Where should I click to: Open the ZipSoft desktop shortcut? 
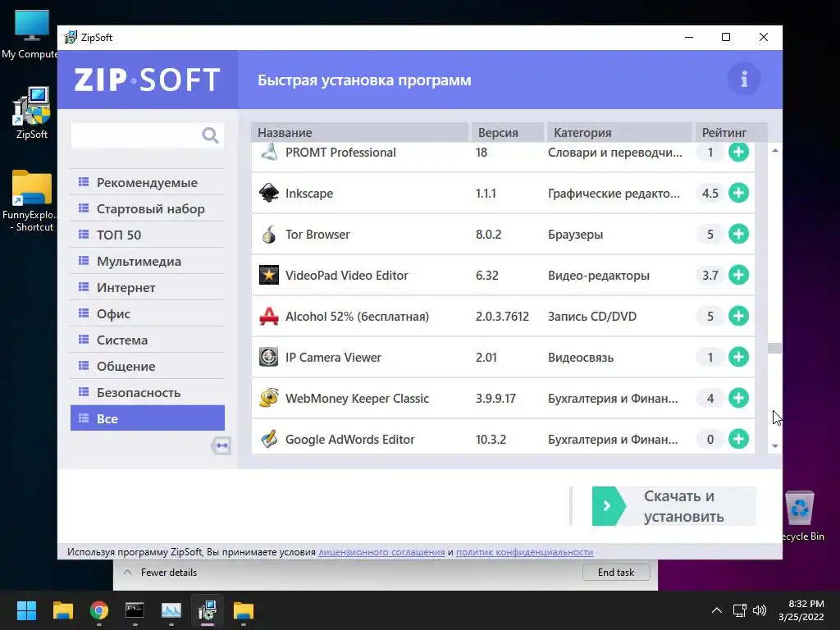point(32,113)
